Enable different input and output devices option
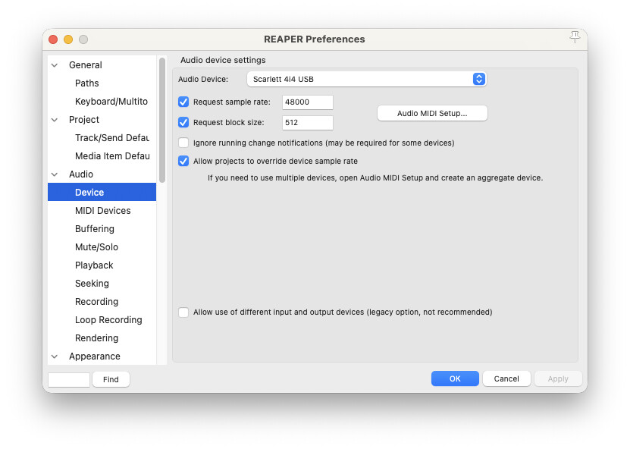Screen dimensions: 630x449 [x=183, y=312]
